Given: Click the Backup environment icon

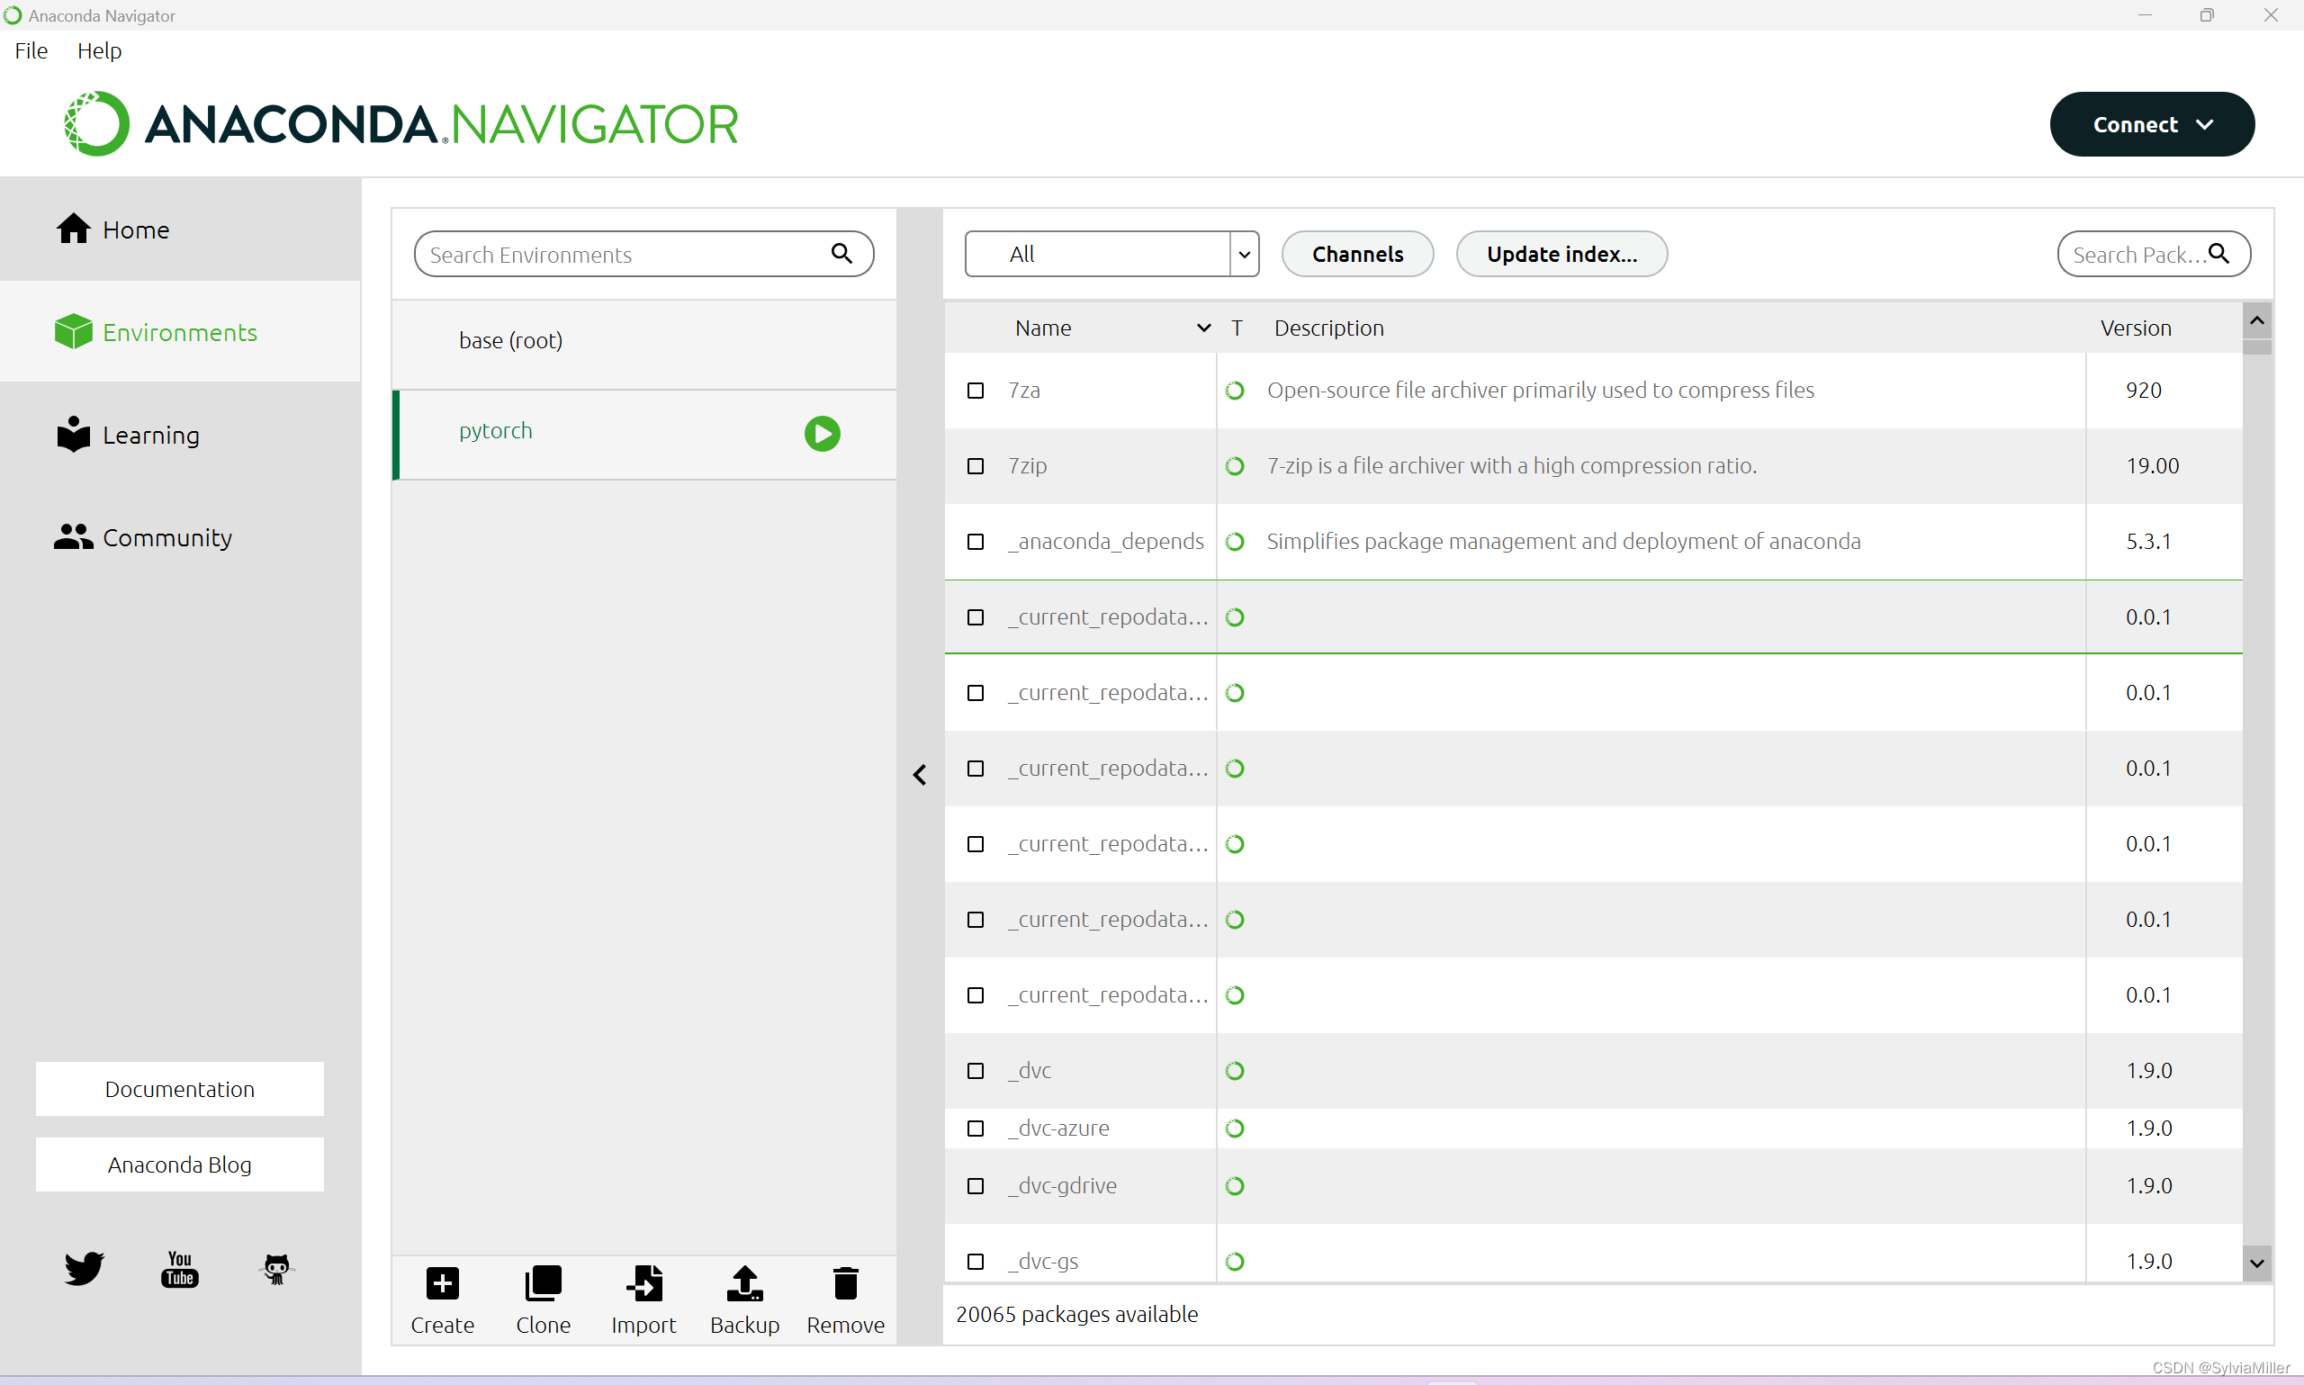Looking at the screenshot, I should coord(744,1284).
